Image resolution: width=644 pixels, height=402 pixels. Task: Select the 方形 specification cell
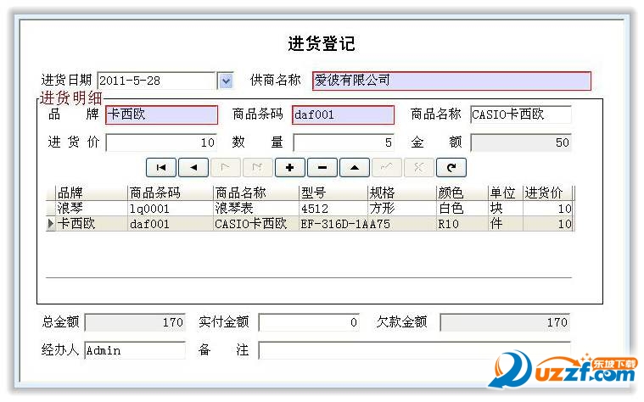[x=401, y=208]
